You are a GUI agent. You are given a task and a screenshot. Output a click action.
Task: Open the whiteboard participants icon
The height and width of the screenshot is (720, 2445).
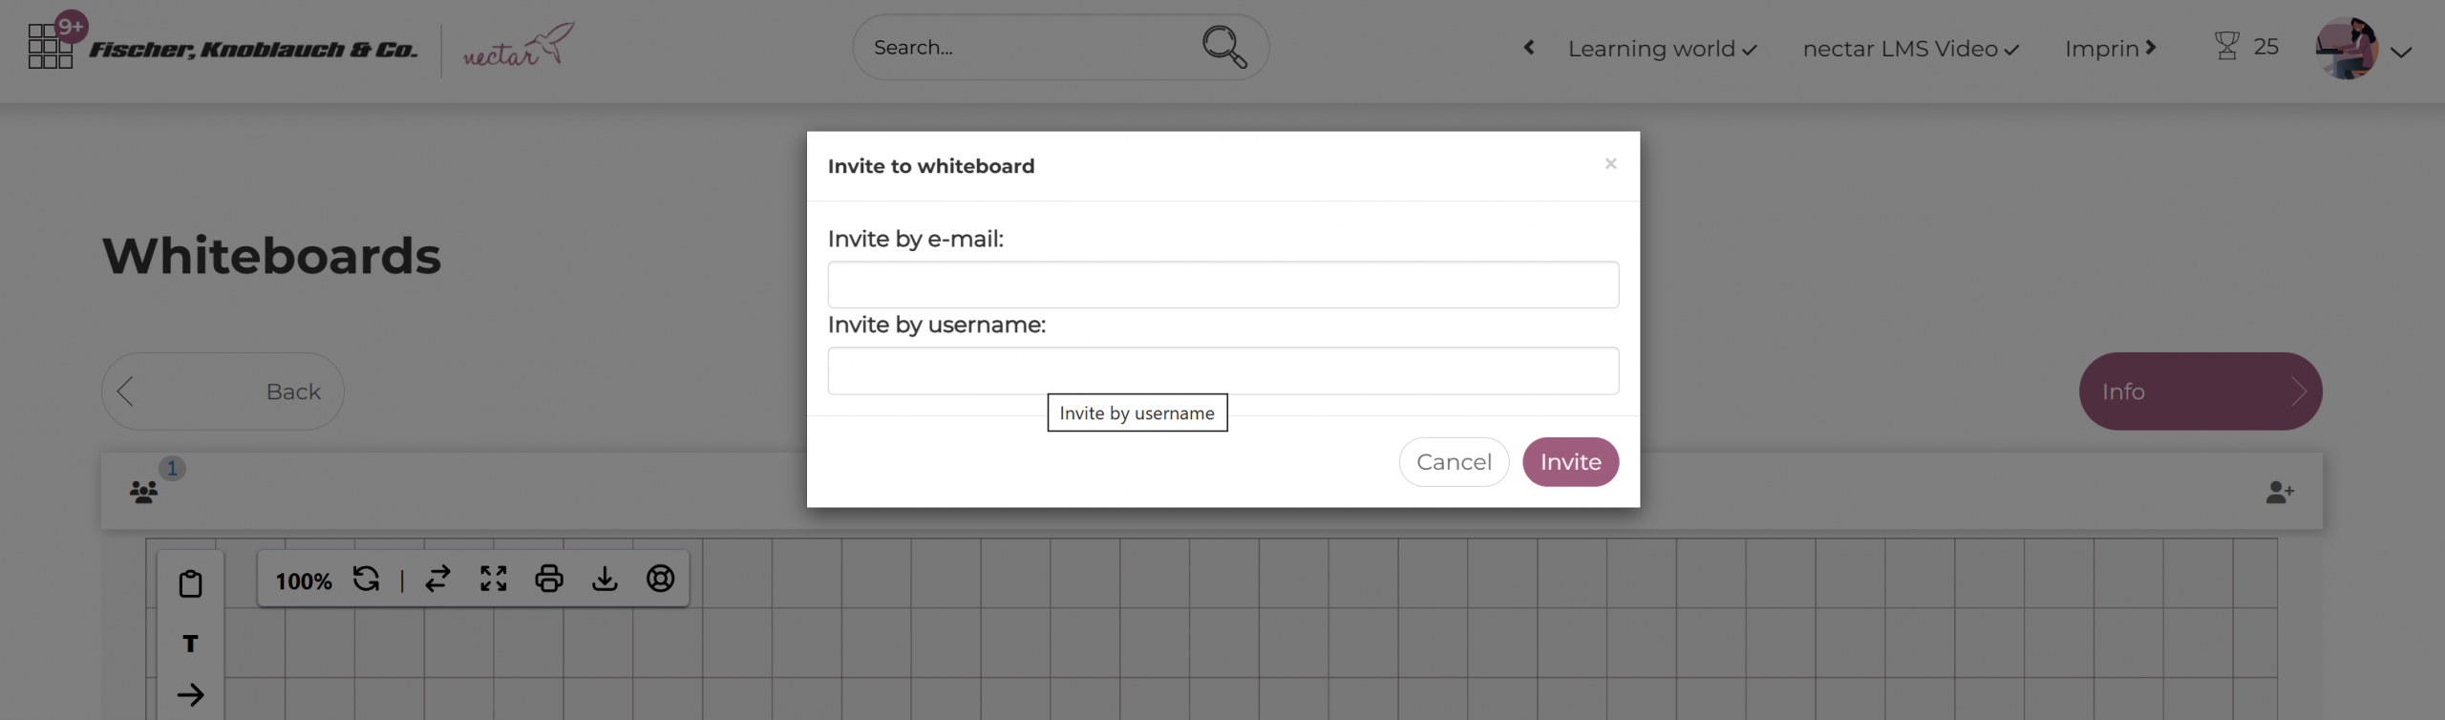click(x=144, y=492)
